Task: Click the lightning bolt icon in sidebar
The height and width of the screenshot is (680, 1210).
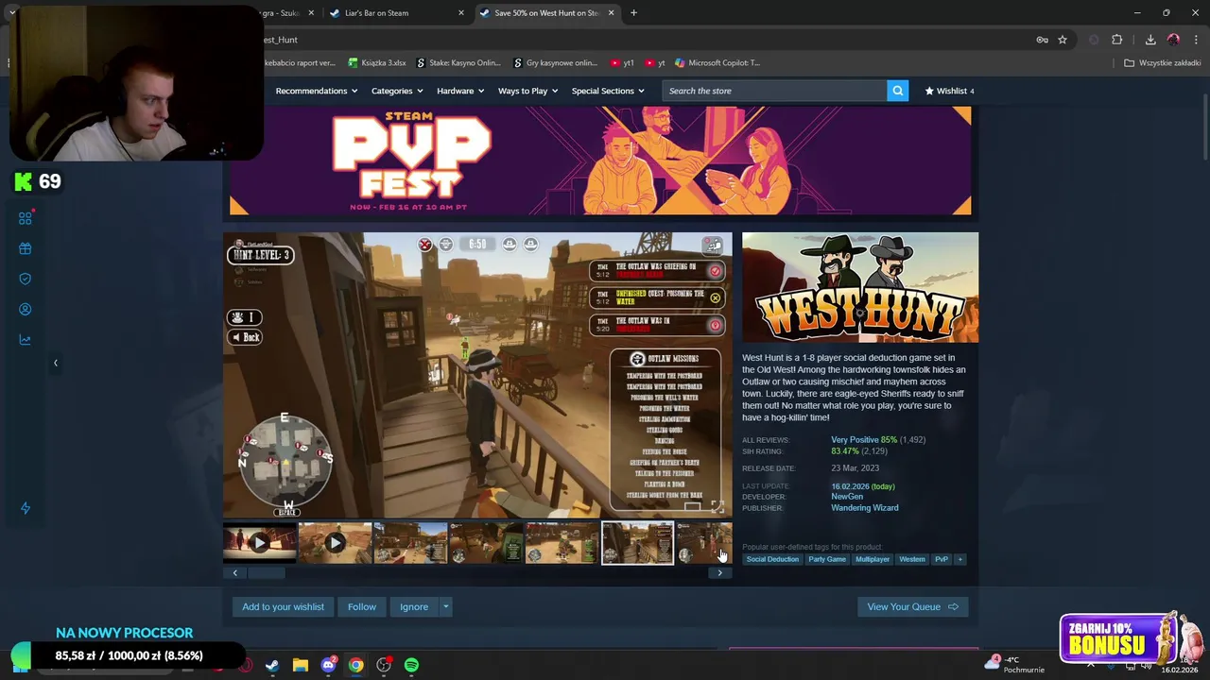Action: tap(26, 508)
